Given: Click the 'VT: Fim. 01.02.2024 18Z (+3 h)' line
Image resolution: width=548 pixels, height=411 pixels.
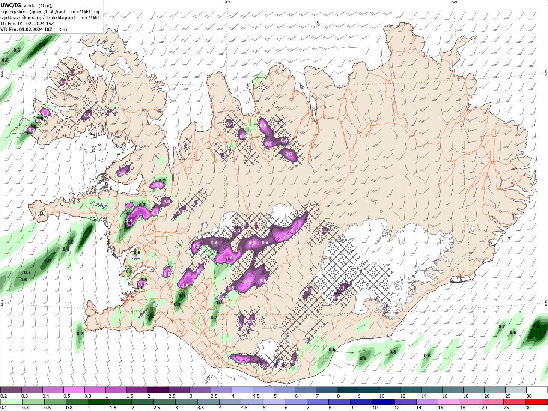Looking at the screenshot, I should click(x=33, y=30).
